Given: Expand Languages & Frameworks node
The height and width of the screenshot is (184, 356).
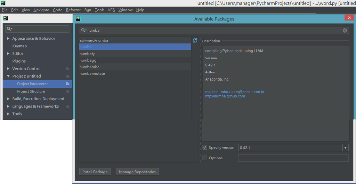Looking at the screenshot, I should point(8,106).
